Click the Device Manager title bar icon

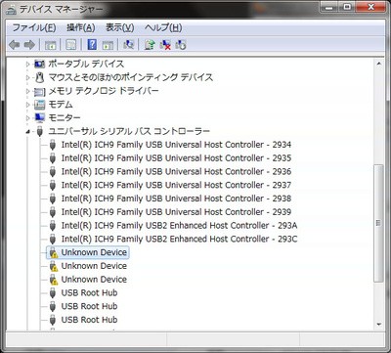click(11, 10)
